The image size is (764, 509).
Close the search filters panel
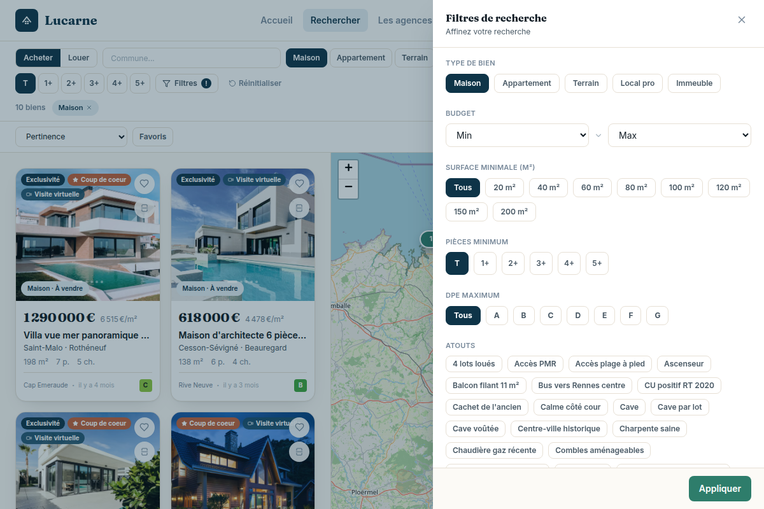742,20
